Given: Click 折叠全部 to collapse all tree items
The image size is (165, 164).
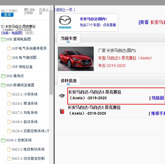Looking at the screenshot, I should [x=44, y=11].
